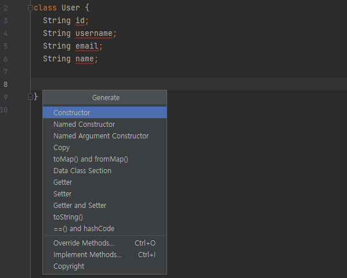The image size is (347, 278).
Task: Click the User class name
Action: point(71,8)
